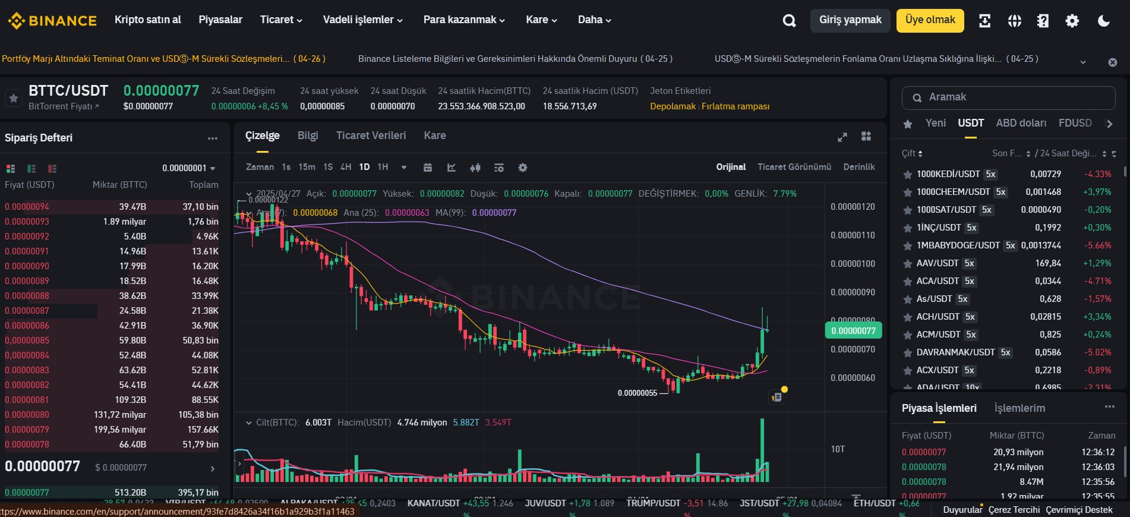
Task: Favorite the ACM/USDT pair
Action: pos(907,335)
